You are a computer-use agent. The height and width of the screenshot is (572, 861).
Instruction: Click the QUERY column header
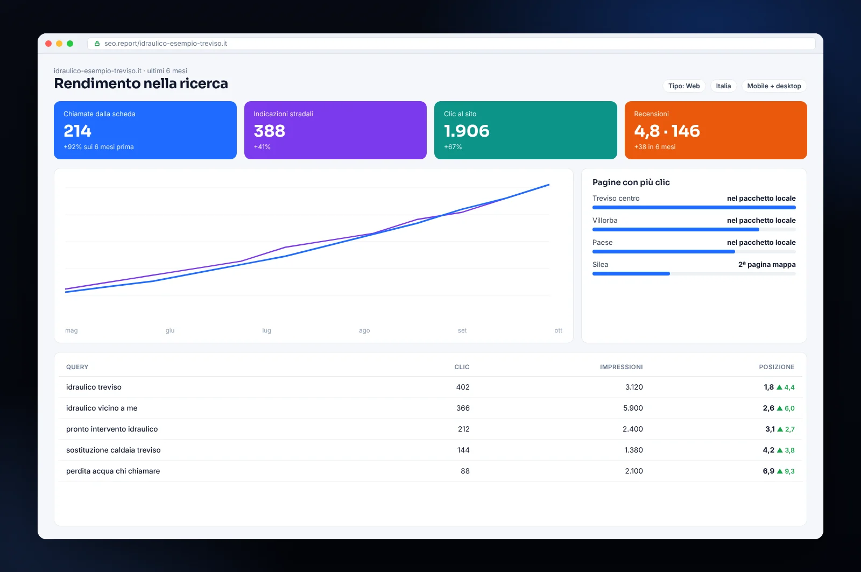click(x=77, y=367)
